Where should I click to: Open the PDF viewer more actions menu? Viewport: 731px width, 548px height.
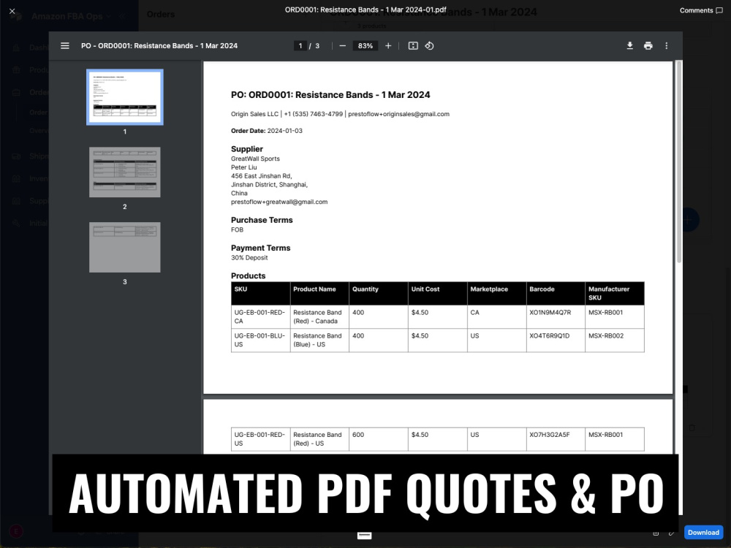point(666,45)
